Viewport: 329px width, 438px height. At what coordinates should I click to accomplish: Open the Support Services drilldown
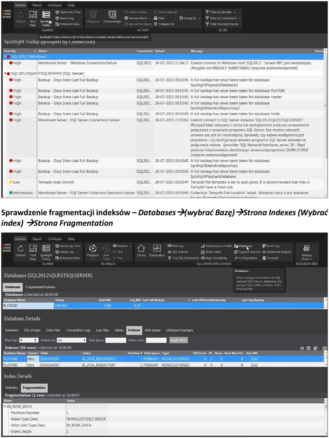[x=247, y=252]
